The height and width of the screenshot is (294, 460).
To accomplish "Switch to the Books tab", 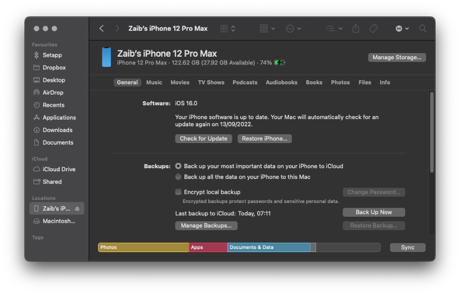I will [314, 82].
